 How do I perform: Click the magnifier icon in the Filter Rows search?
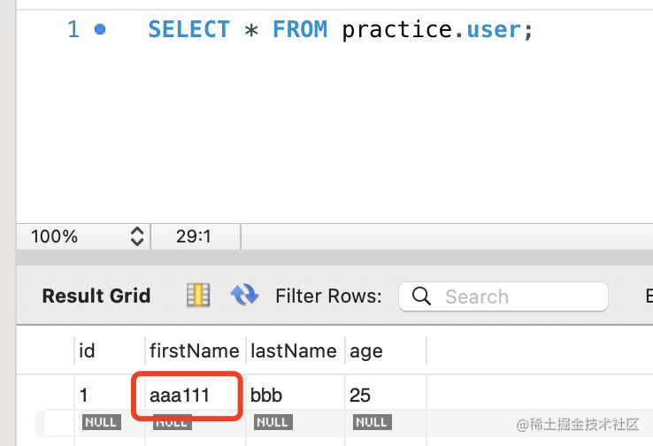(x=421, y=296)
